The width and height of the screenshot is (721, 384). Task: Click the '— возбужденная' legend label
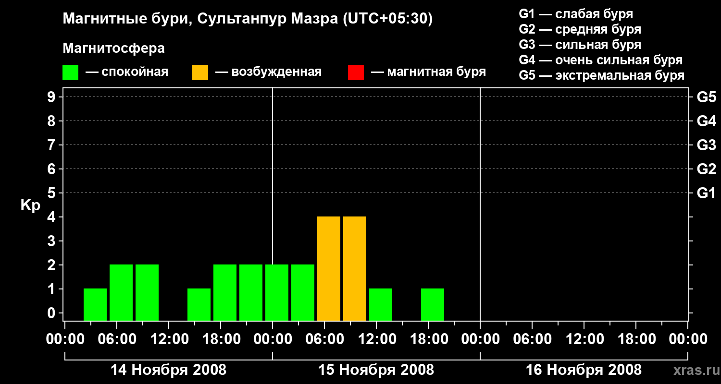click(268, 72)
